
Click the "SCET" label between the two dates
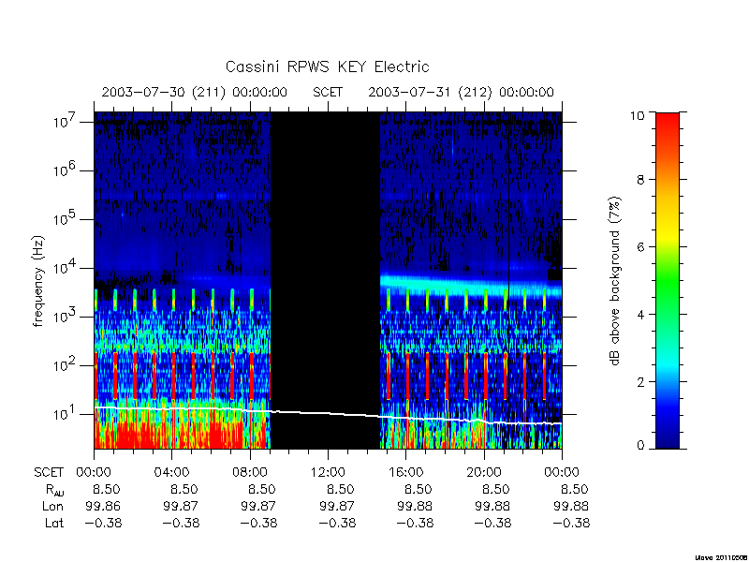[x=328, y=92]
